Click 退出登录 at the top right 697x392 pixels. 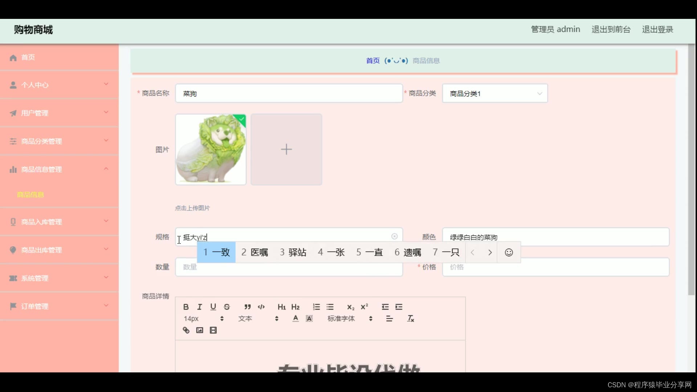click(657, 29)
